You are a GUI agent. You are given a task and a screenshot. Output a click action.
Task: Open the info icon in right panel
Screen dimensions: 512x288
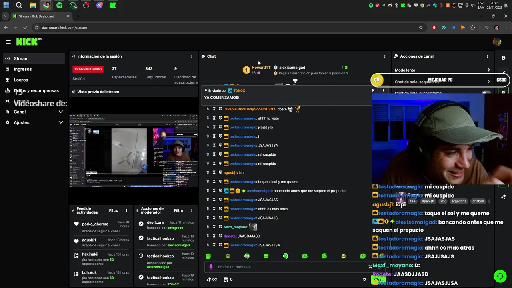tap(503, 58)
